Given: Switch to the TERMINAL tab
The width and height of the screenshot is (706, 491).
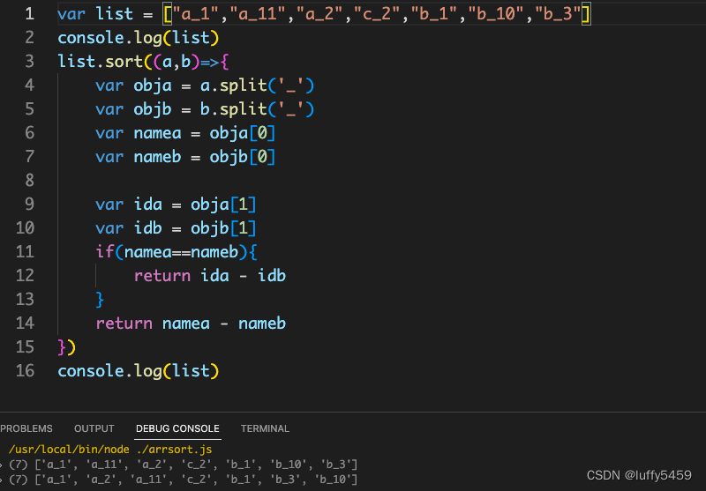Looking at the screenshot, I should coord(265,428).
